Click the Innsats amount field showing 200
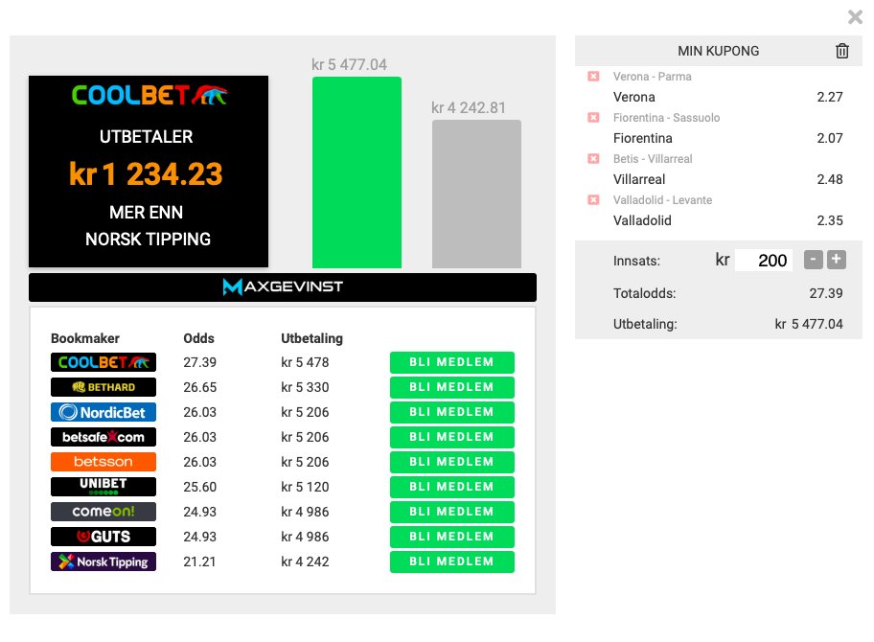874x642 pixels. [x=764, y=261]
